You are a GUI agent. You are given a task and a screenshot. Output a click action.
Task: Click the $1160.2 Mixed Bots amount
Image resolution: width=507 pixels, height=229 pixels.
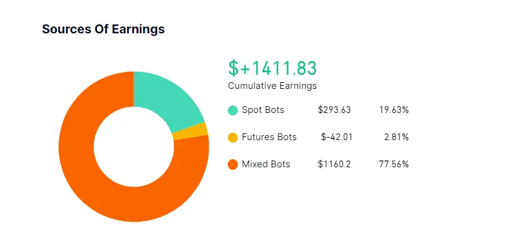334,164
